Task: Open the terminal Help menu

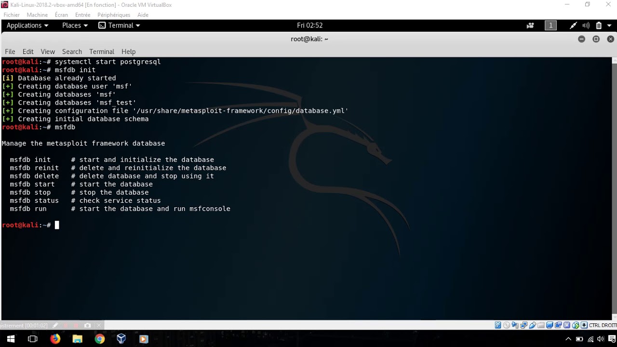Action: 128,52
